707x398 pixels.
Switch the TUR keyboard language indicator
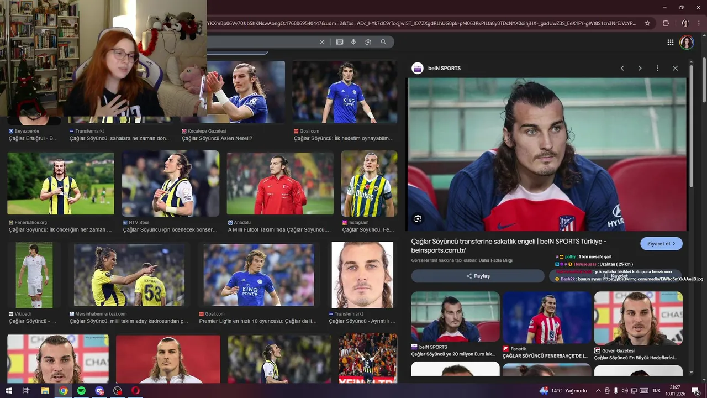(657, 391)
